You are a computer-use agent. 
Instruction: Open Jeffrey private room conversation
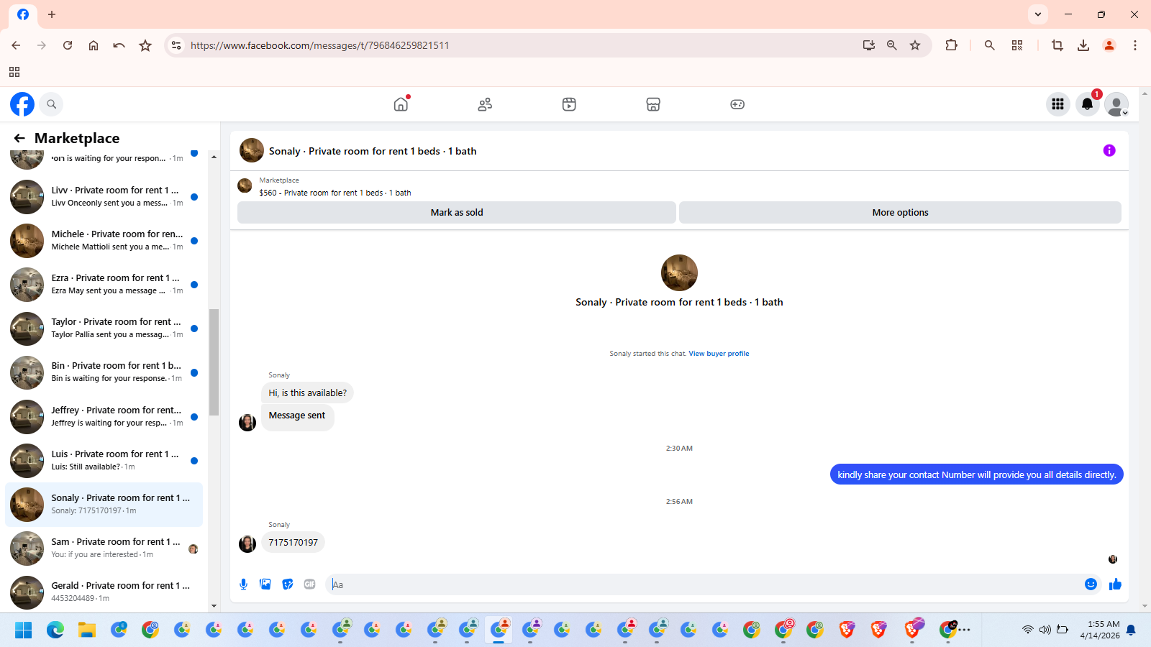[104, 416]
